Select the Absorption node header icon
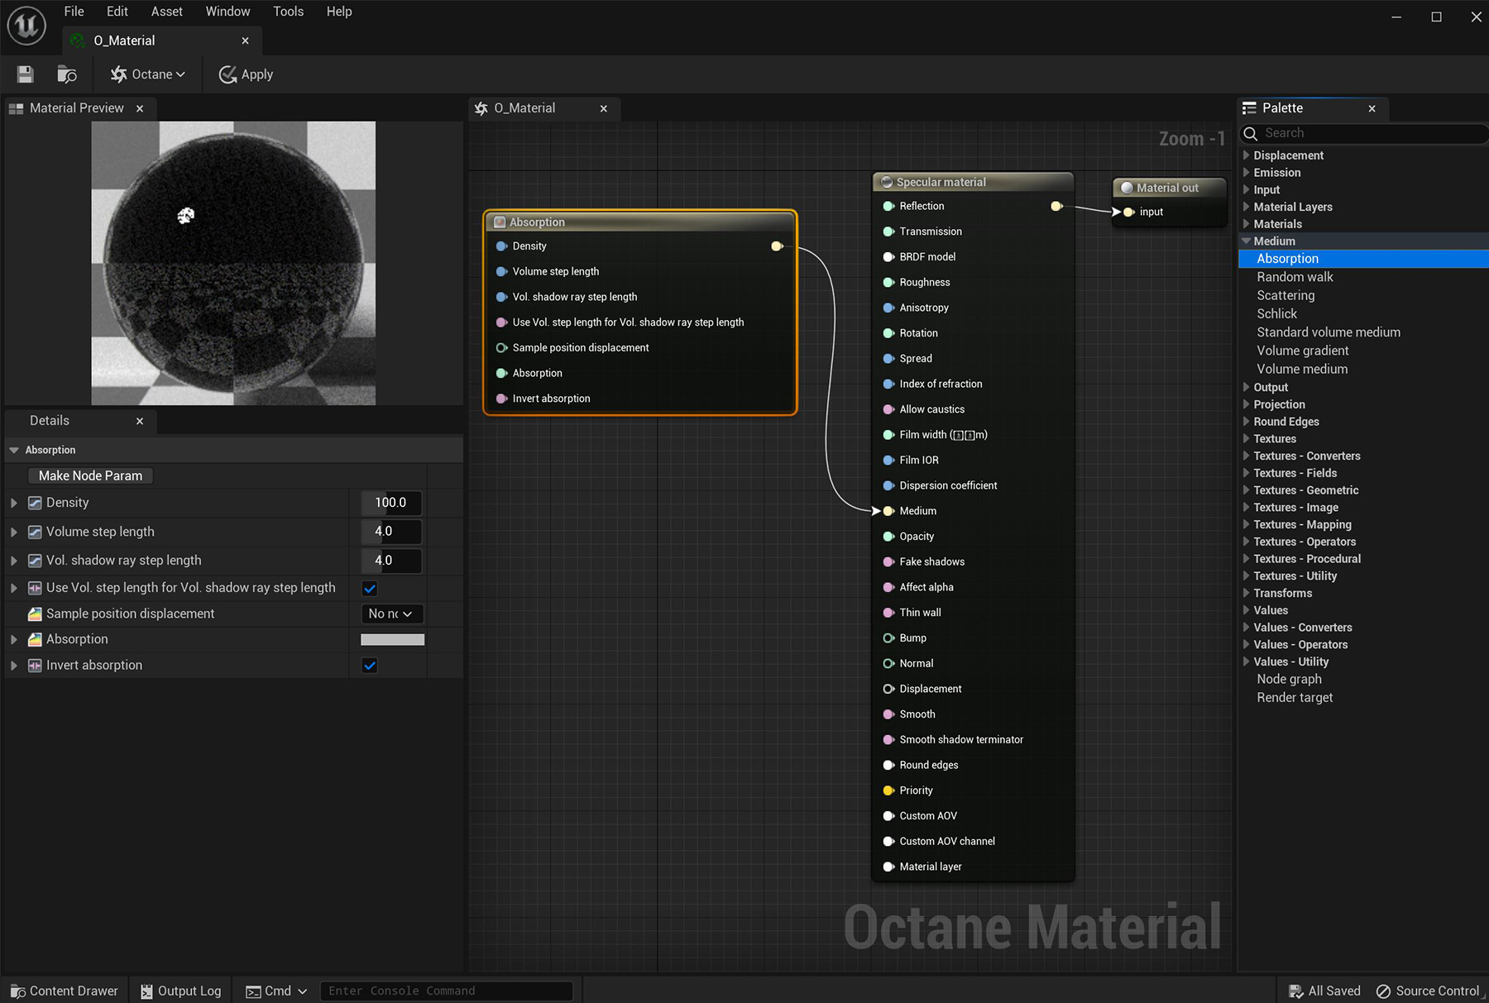 pyautogui.click(x=500, y=222)
